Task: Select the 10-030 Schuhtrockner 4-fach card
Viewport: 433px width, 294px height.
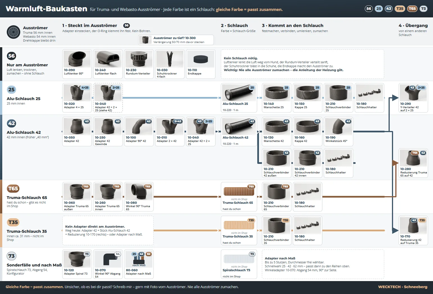Action: (170, 64)
